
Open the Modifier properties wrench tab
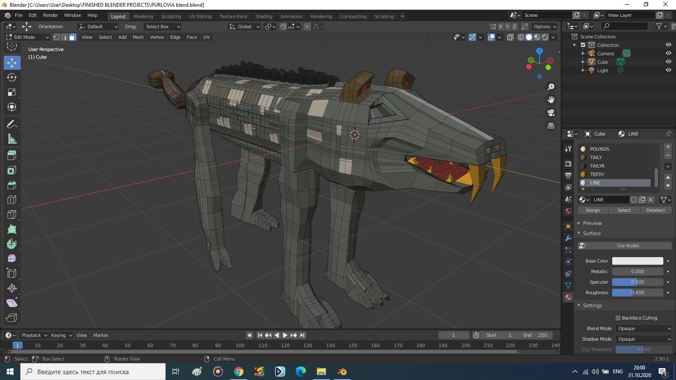(568, 238)
